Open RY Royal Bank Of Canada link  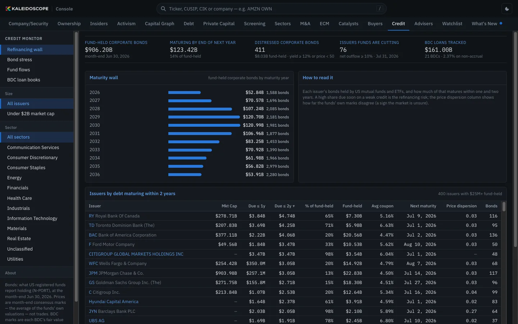click(114, 216)
